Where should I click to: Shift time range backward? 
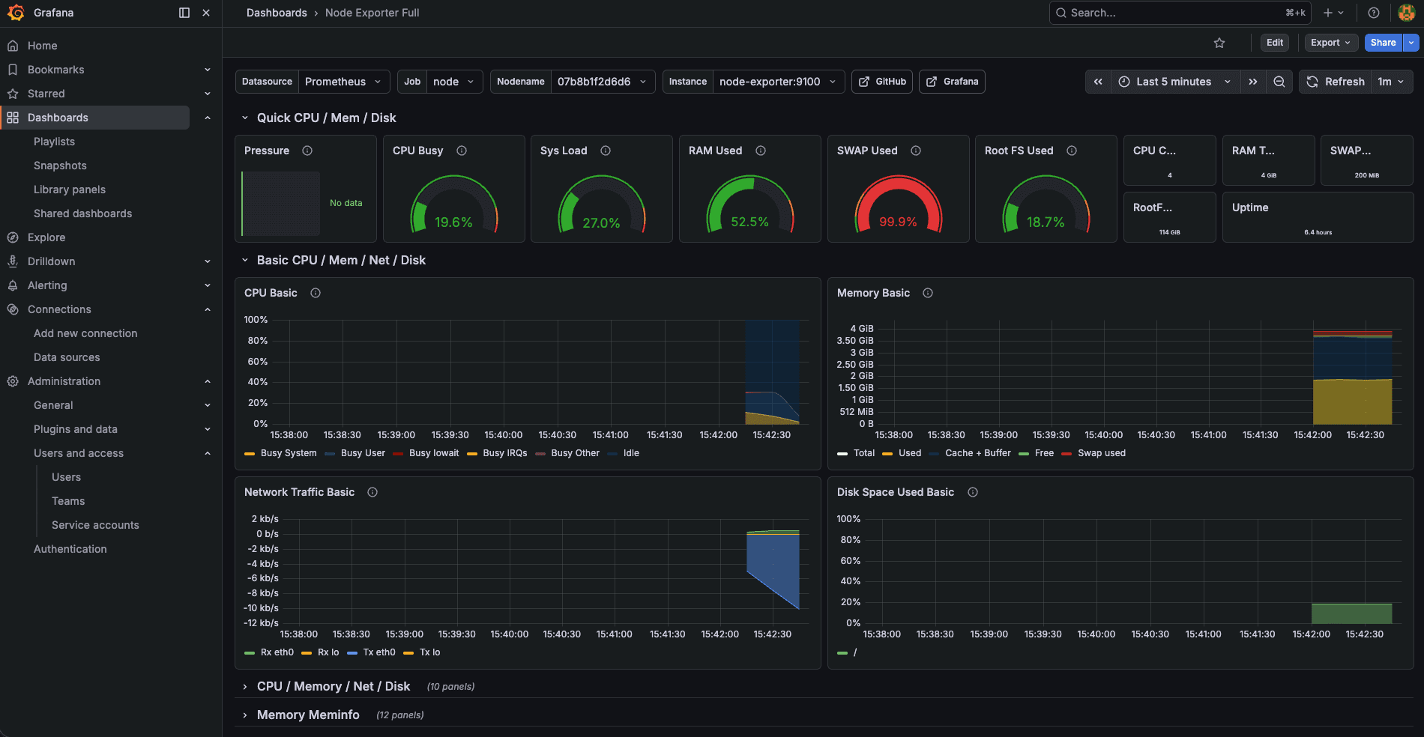coord(1098,82)
